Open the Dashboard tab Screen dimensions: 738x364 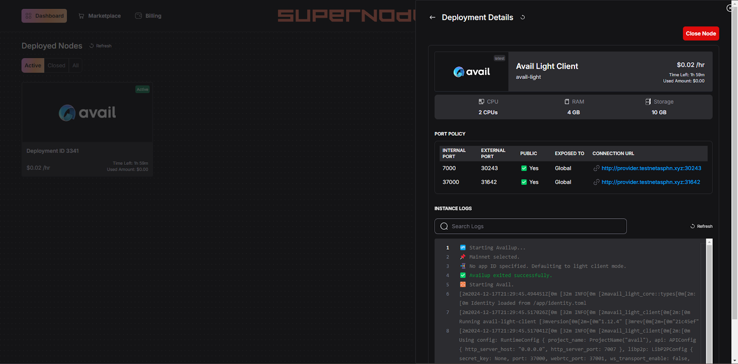tap(44, 16)
